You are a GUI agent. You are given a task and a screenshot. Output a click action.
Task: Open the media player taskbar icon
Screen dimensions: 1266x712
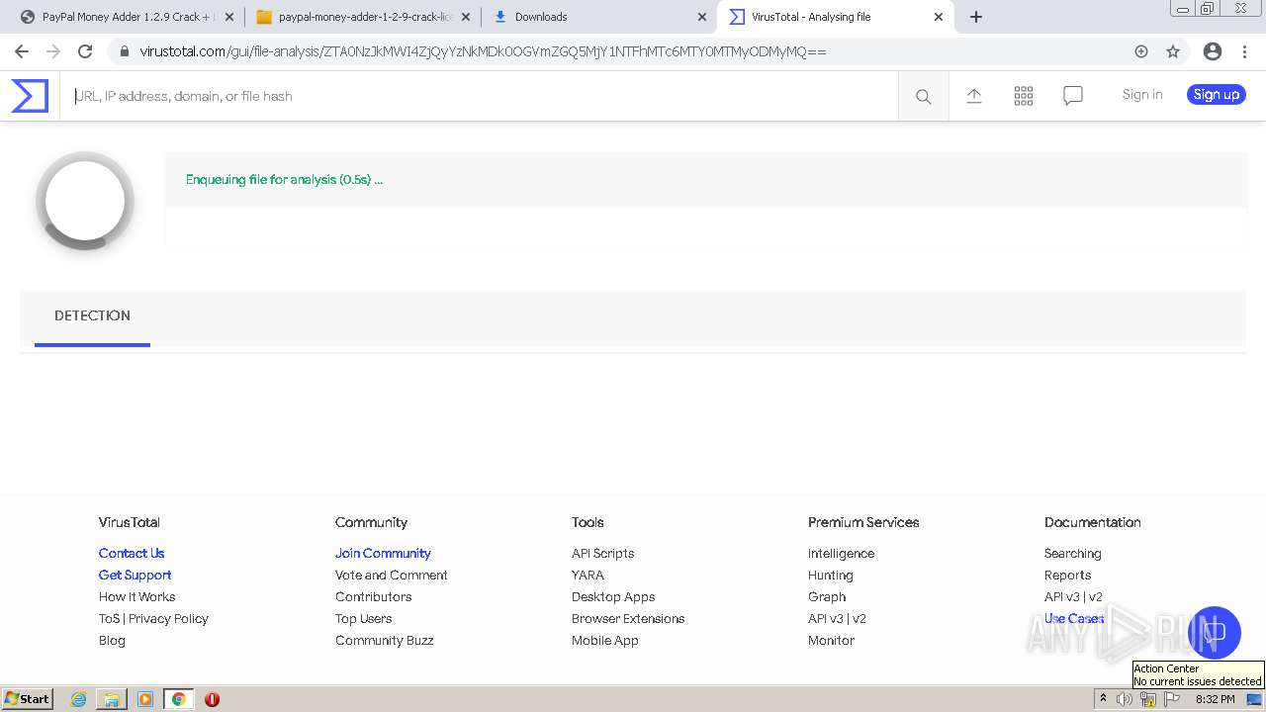145,699
